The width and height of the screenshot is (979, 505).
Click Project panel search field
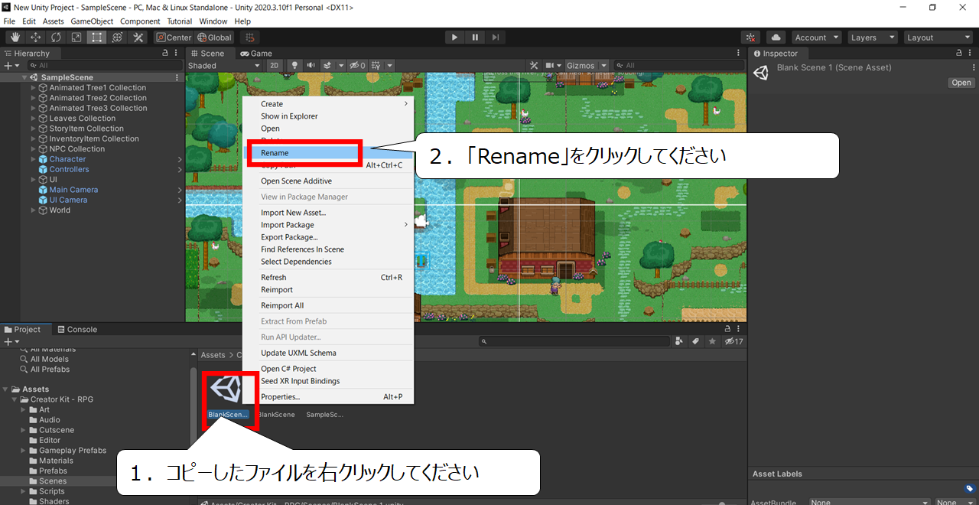click(574, 341)
